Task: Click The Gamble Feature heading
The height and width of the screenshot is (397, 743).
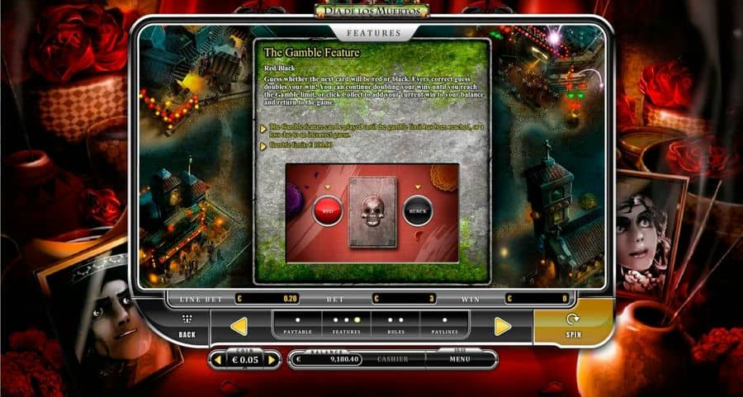Action: point(311,52)
